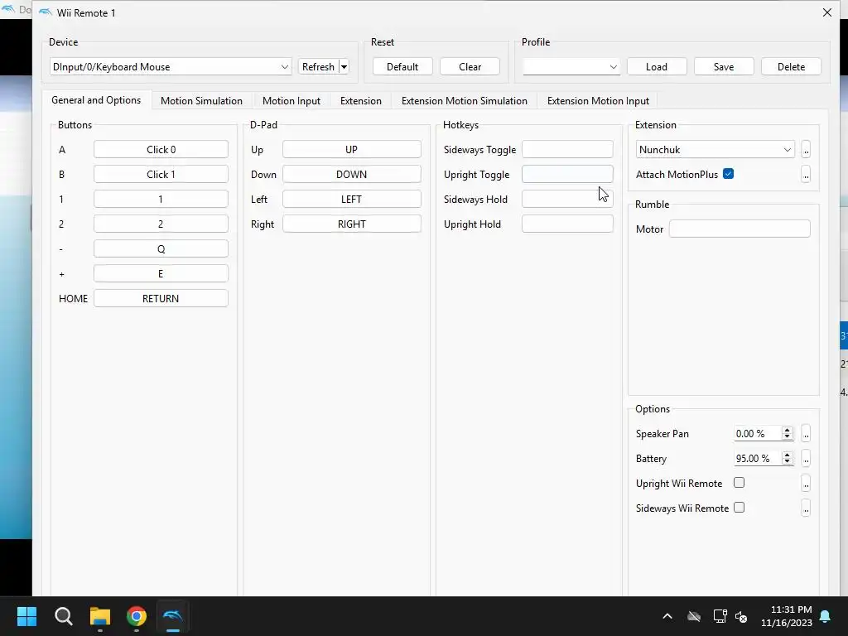This screenshot has height=636, width=848.
Task: Edit D-Pad Left binding
Action: 351,199
